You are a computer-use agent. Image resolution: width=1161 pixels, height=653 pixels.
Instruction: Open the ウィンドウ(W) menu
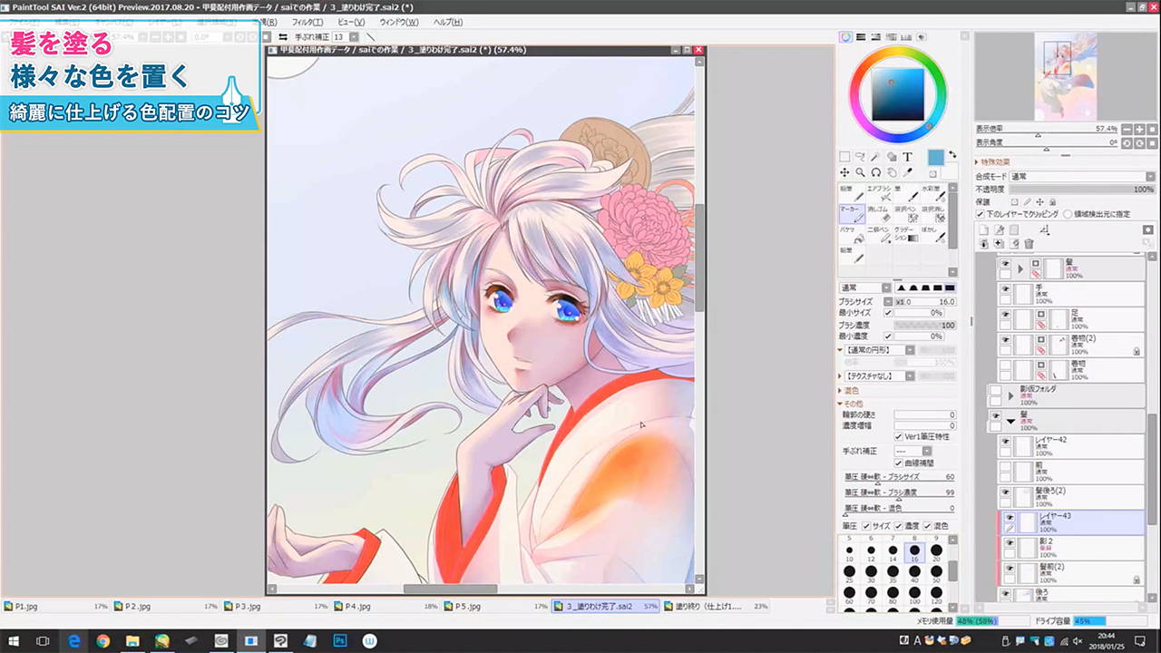[x=399, y=22]
